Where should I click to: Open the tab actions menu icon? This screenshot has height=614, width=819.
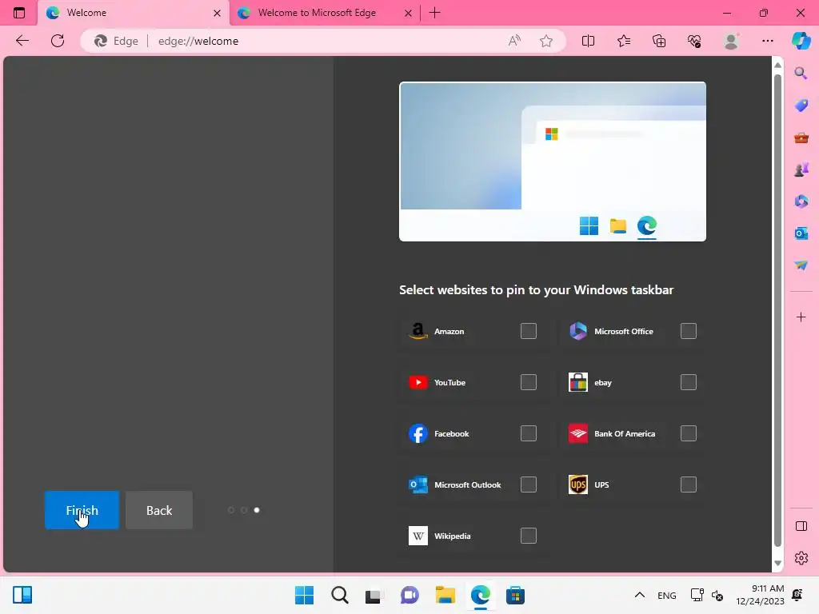click(19, 13)
